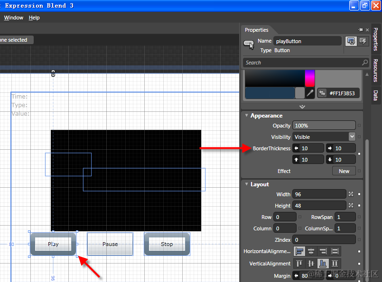
Task: Click the RowSpan value field
Action: [345, 217]
